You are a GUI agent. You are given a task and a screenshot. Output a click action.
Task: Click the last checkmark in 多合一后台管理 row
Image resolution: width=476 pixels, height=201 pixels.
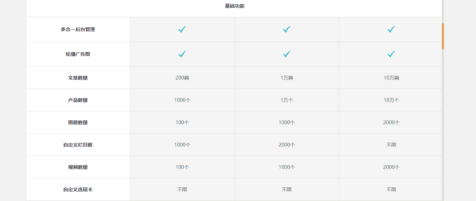[391, 29]
